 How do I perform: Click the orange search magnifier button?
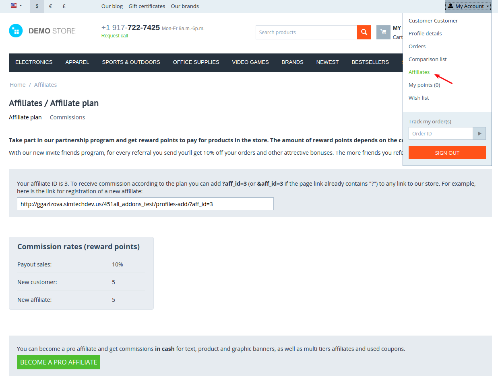(364, 32)
